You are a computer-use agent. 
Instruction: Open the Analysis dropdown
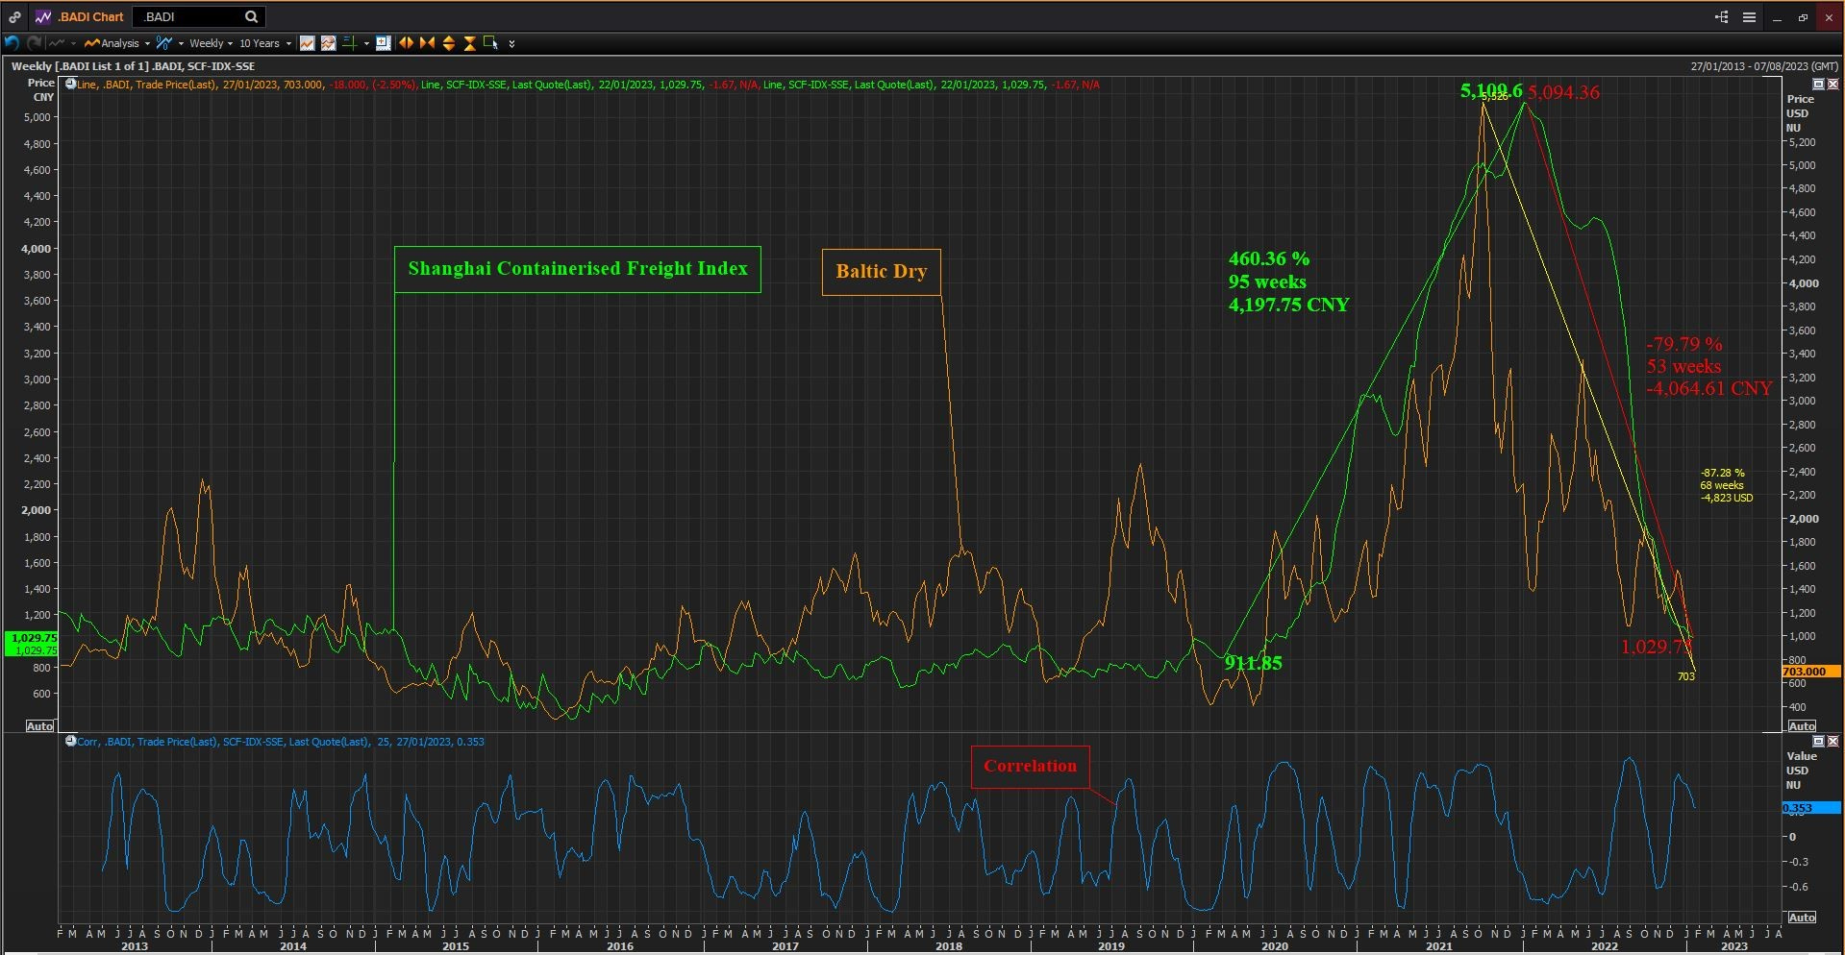coord(117,43)
